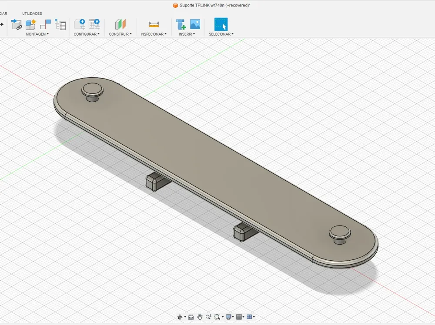This screenshot has width=435, height=325.
Task: Expand the Grid and Snaps dropdown arrow
Action: (x=244, y=317)
